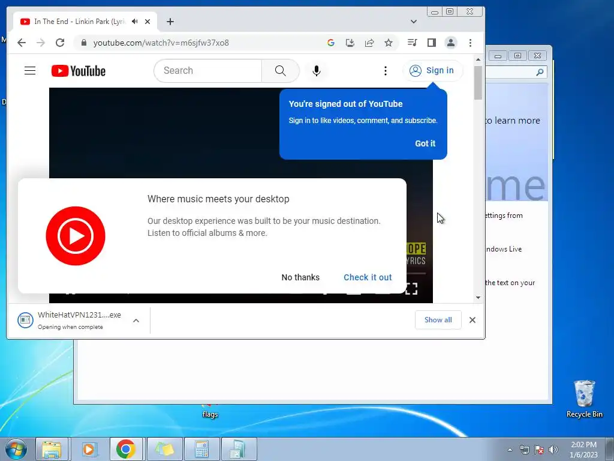Open YouTube settings three-dot menu
Image resolution: width=614 pixels, height=461 pixels.
(386, 71)
